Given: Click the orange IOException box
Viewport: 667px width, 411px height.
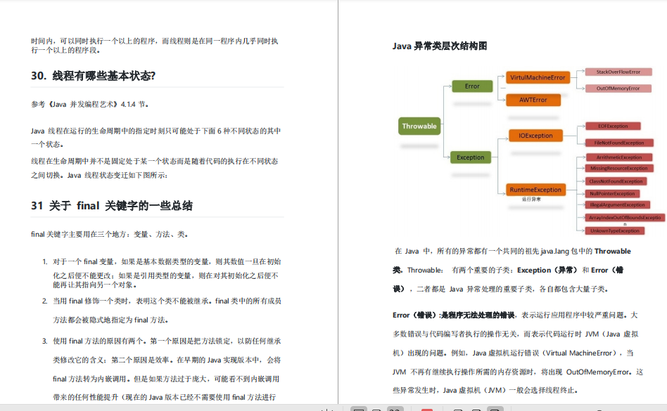Looking at the screenshot, I should pyautogui.click(x=535, y=136).
